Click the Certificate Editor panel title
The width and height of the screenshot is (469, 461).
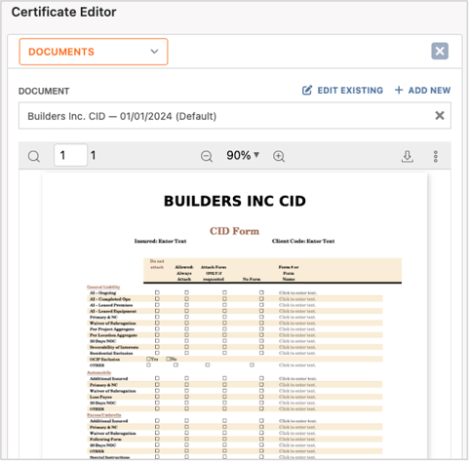(63, 12)
